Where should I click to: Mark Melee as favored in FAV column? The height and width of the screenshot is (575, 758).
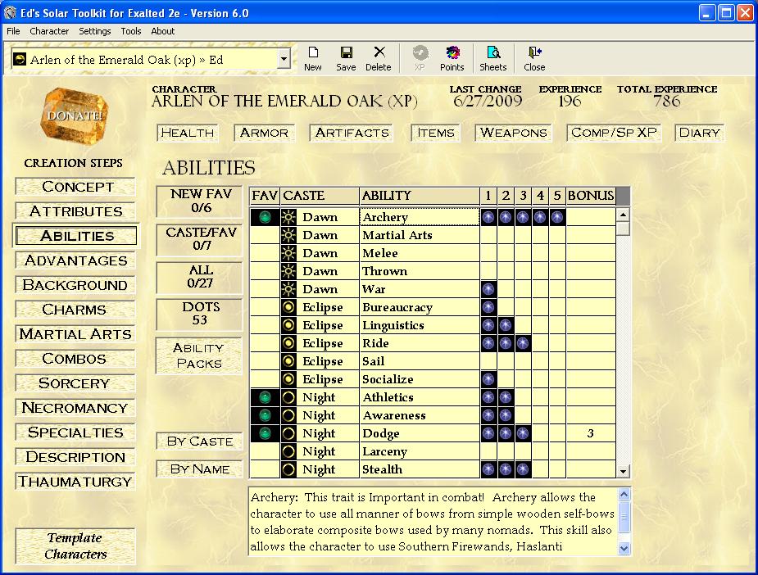(x=265, y=253)
